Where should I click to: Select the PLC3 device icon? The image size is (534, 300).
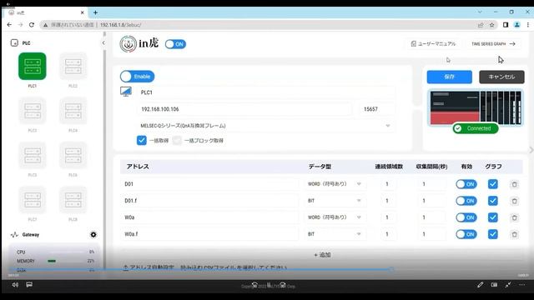click(x=33, y=111)
